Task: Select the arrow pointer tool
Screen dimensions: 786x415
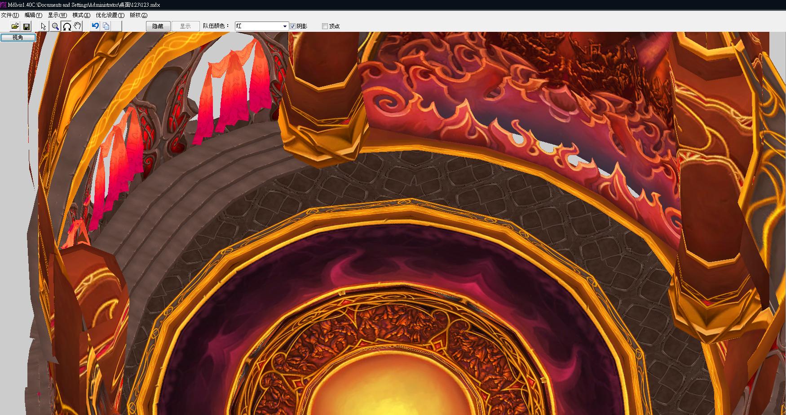Action: (44, 26)
